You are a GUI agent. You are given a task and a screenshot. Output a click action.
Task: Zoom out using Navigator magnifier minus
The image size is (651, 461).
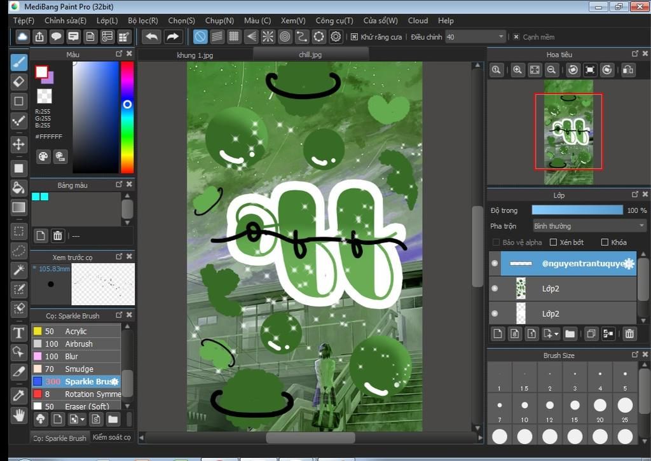click(551, 70)
